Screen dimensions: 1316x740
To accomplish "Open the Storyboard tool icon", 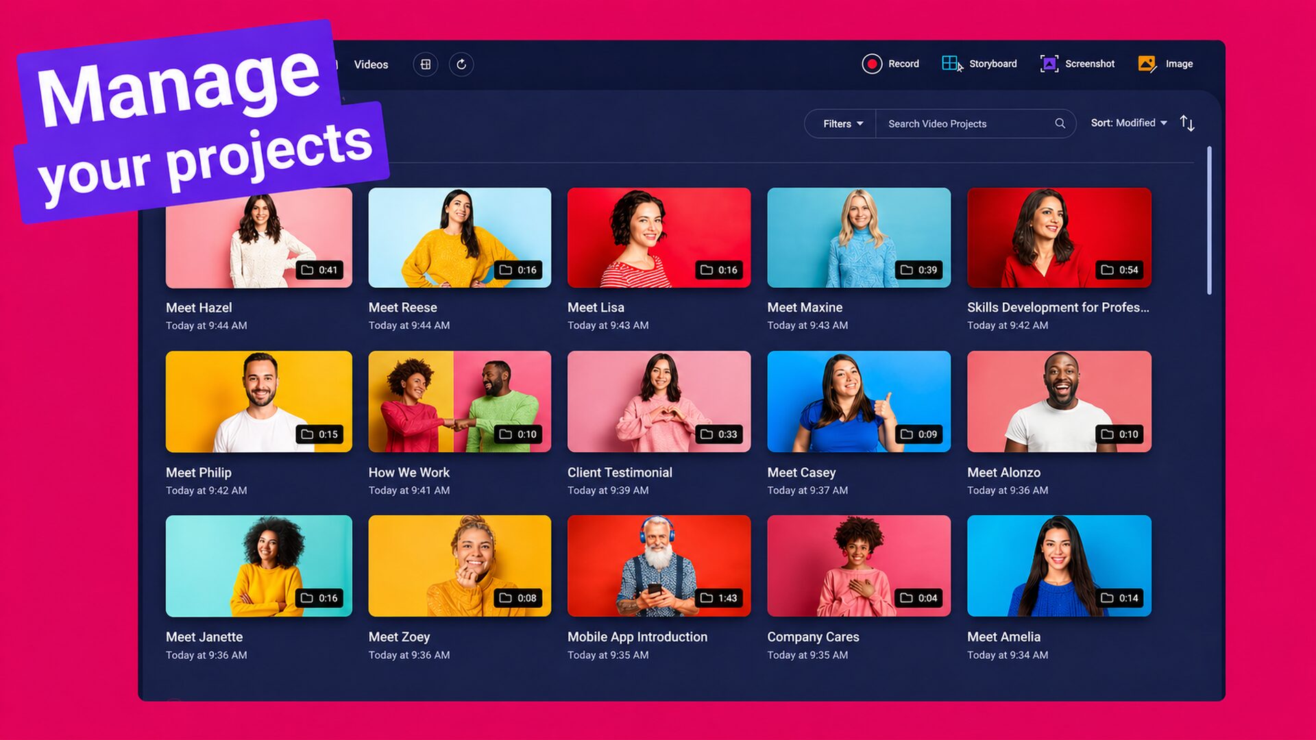I will click(951, 64).
